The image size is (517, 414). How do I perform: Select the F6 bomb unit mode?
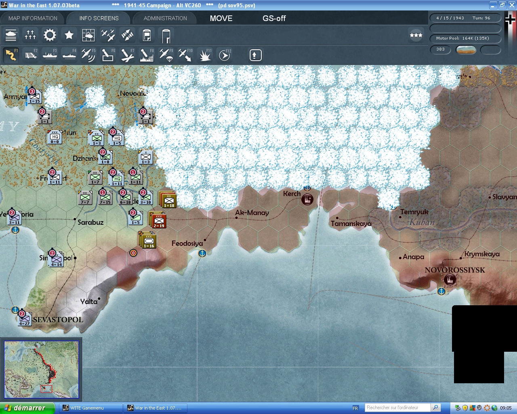pos(108,55)
